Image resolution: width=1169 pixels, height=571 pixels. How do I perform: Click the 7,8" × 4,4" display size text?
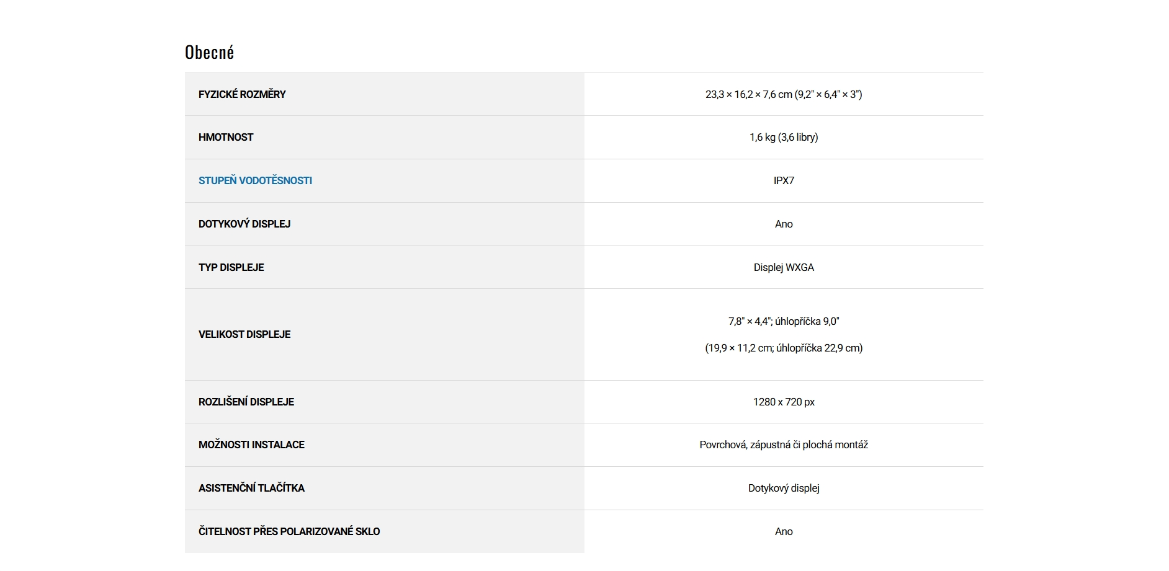click(783, 321)
